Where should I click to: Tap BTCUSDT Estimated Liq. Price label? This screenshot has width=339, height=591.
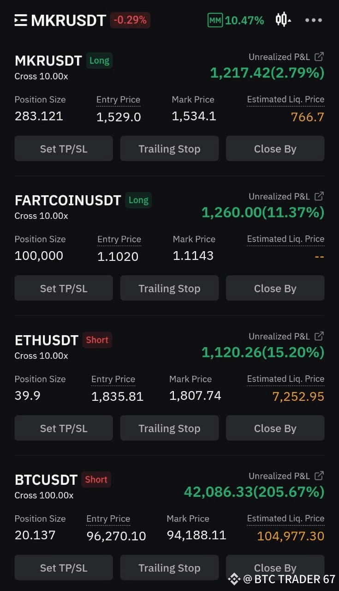coord(285,519)
